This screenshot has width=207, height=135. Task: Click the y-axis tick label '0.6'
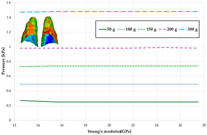coord(9,76)
